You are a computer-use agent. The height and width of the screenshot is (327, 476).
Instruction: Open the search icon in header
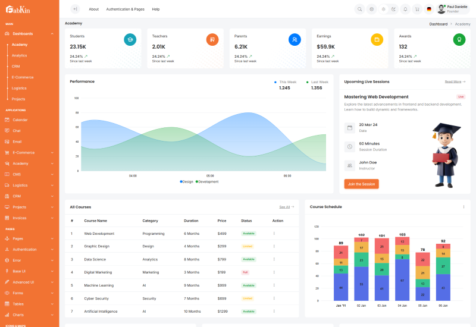(359, 9)
